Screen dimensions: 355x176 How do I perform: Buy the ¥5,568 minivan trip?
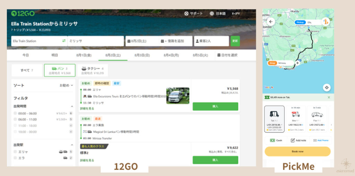(215, 106)
